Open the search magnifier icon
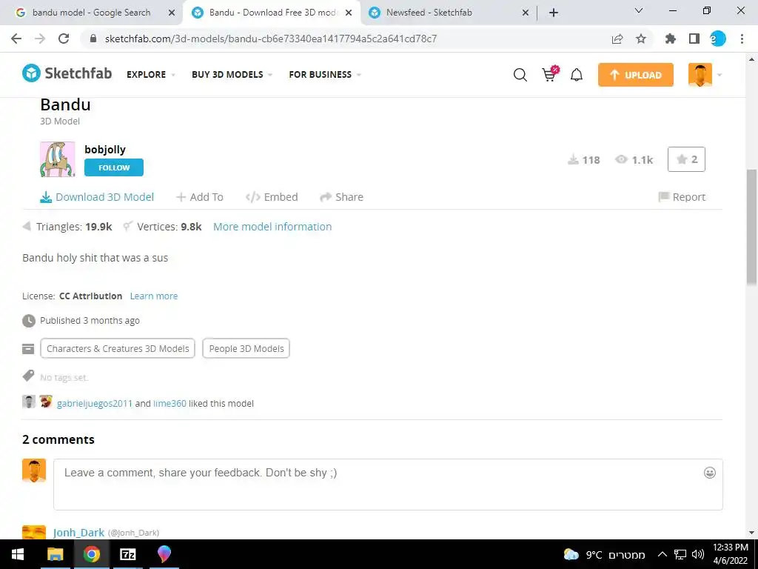This screenshot has width=758, height=569. (520, 75)
